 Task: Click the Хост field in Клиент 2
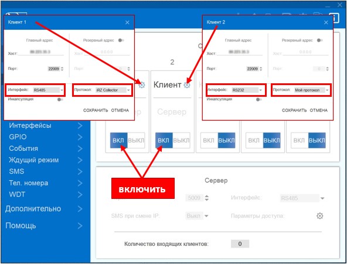(240, 52)
